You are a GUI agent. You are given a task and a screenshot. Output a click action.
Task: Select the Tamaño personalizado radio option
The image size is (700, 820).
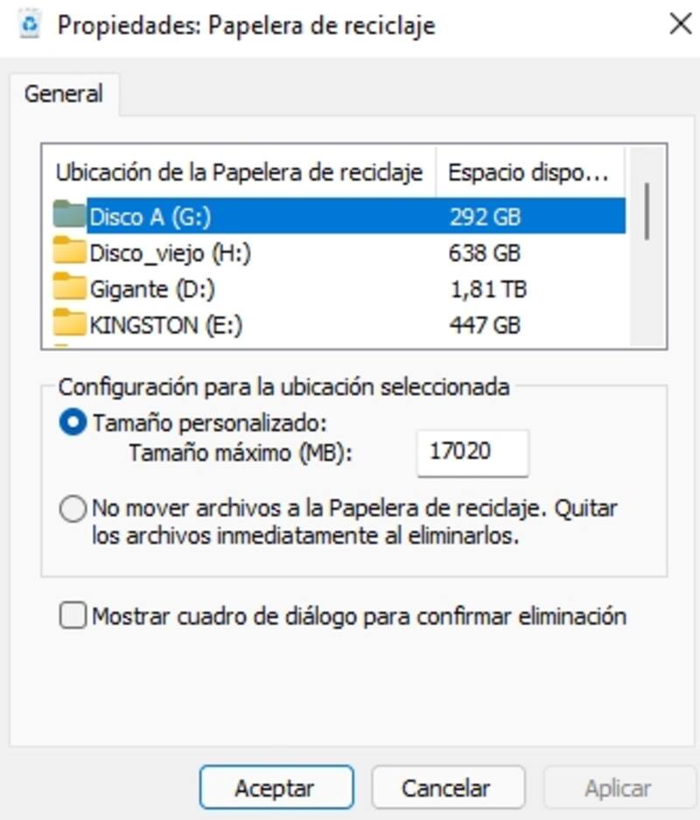tap(74, 424)
